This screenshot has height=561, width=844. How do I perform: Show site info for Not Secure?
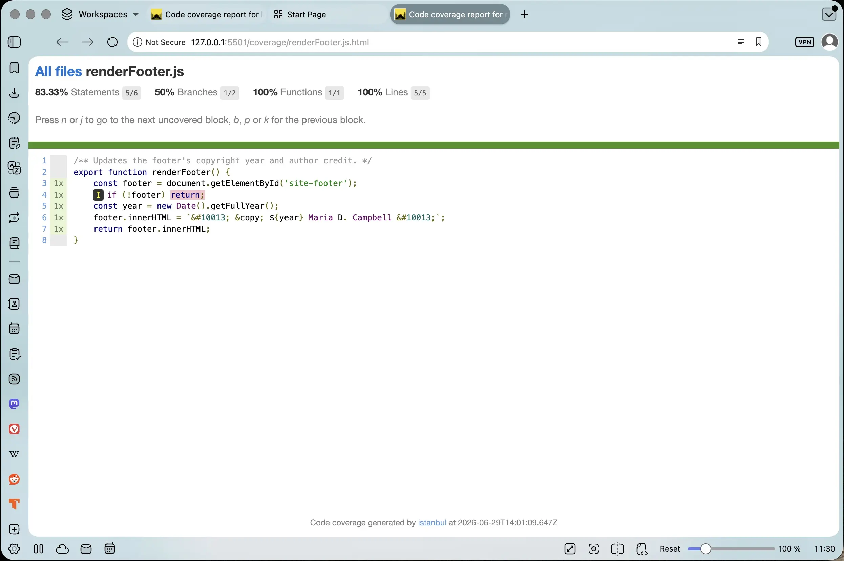coord(159,42)
